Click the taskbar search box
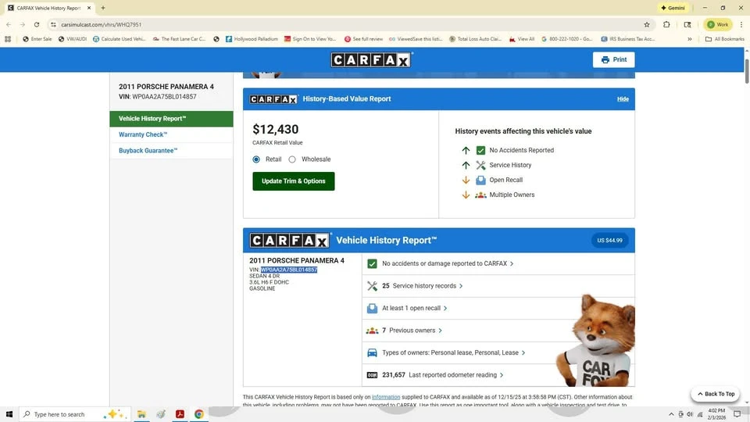 pos(74,414)
